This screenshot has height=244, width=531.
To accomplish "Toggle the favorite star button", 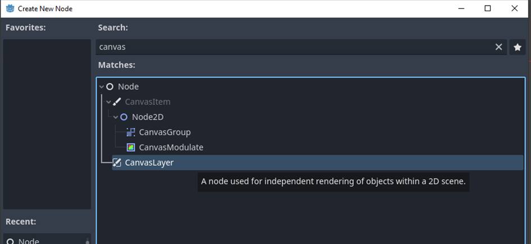I will [517, 47].
